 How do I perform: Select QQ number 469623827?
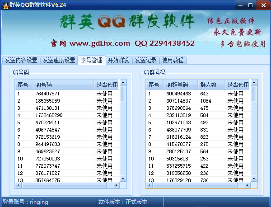[x=48, y=151]
